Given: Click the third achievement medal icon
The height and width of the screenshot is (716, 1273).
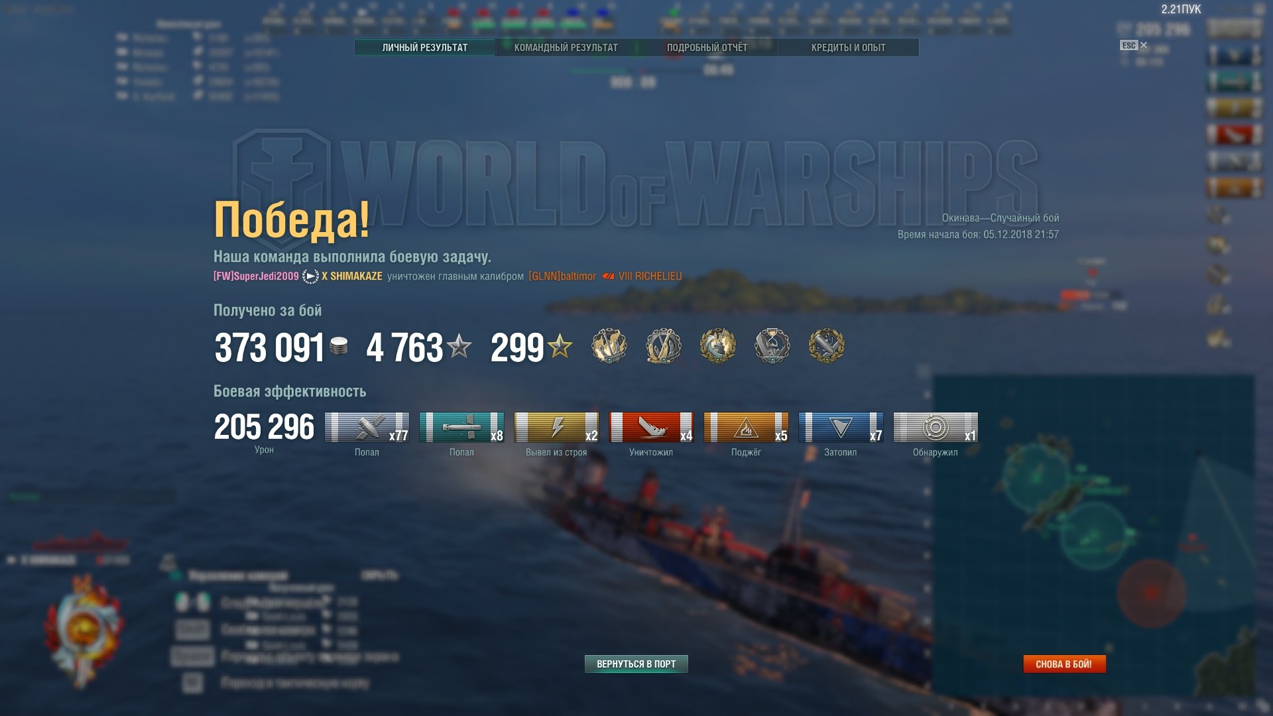Looking at the screenshot, I should [717, 345].
